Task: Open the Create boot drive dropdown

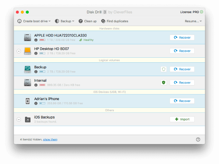Action: pyautogui.click(x=34, y=21)
